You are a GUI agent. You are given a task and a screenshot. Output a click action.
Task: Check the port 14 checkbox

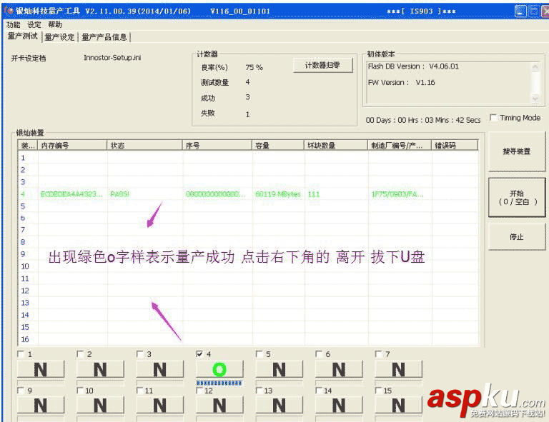319,391
